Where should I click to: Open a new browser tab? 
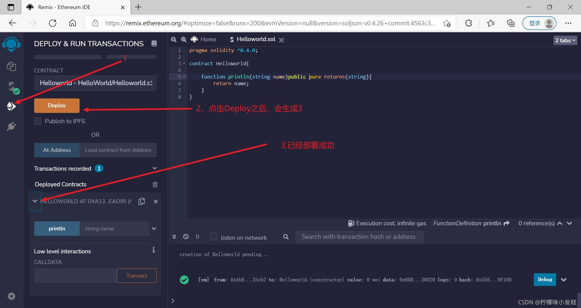138,7
